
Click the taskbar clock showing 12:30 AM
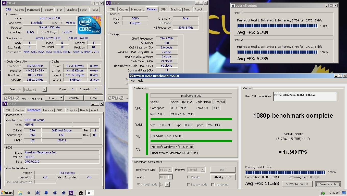tap(334, 193)
